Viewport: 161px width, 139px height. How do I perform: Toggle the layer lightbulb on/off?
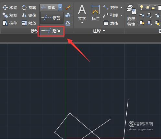click(x=142, y=7)
